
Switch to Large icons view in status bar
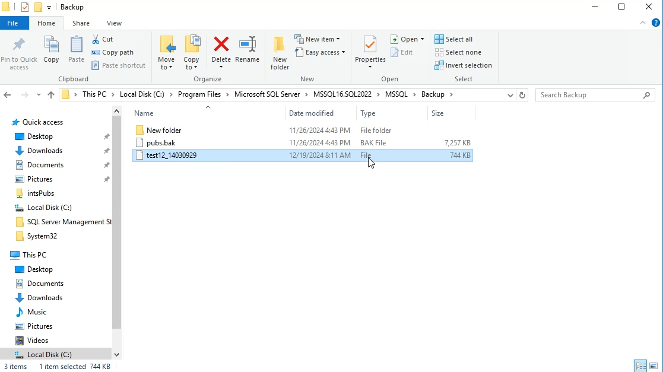click(x=654, y=366)
